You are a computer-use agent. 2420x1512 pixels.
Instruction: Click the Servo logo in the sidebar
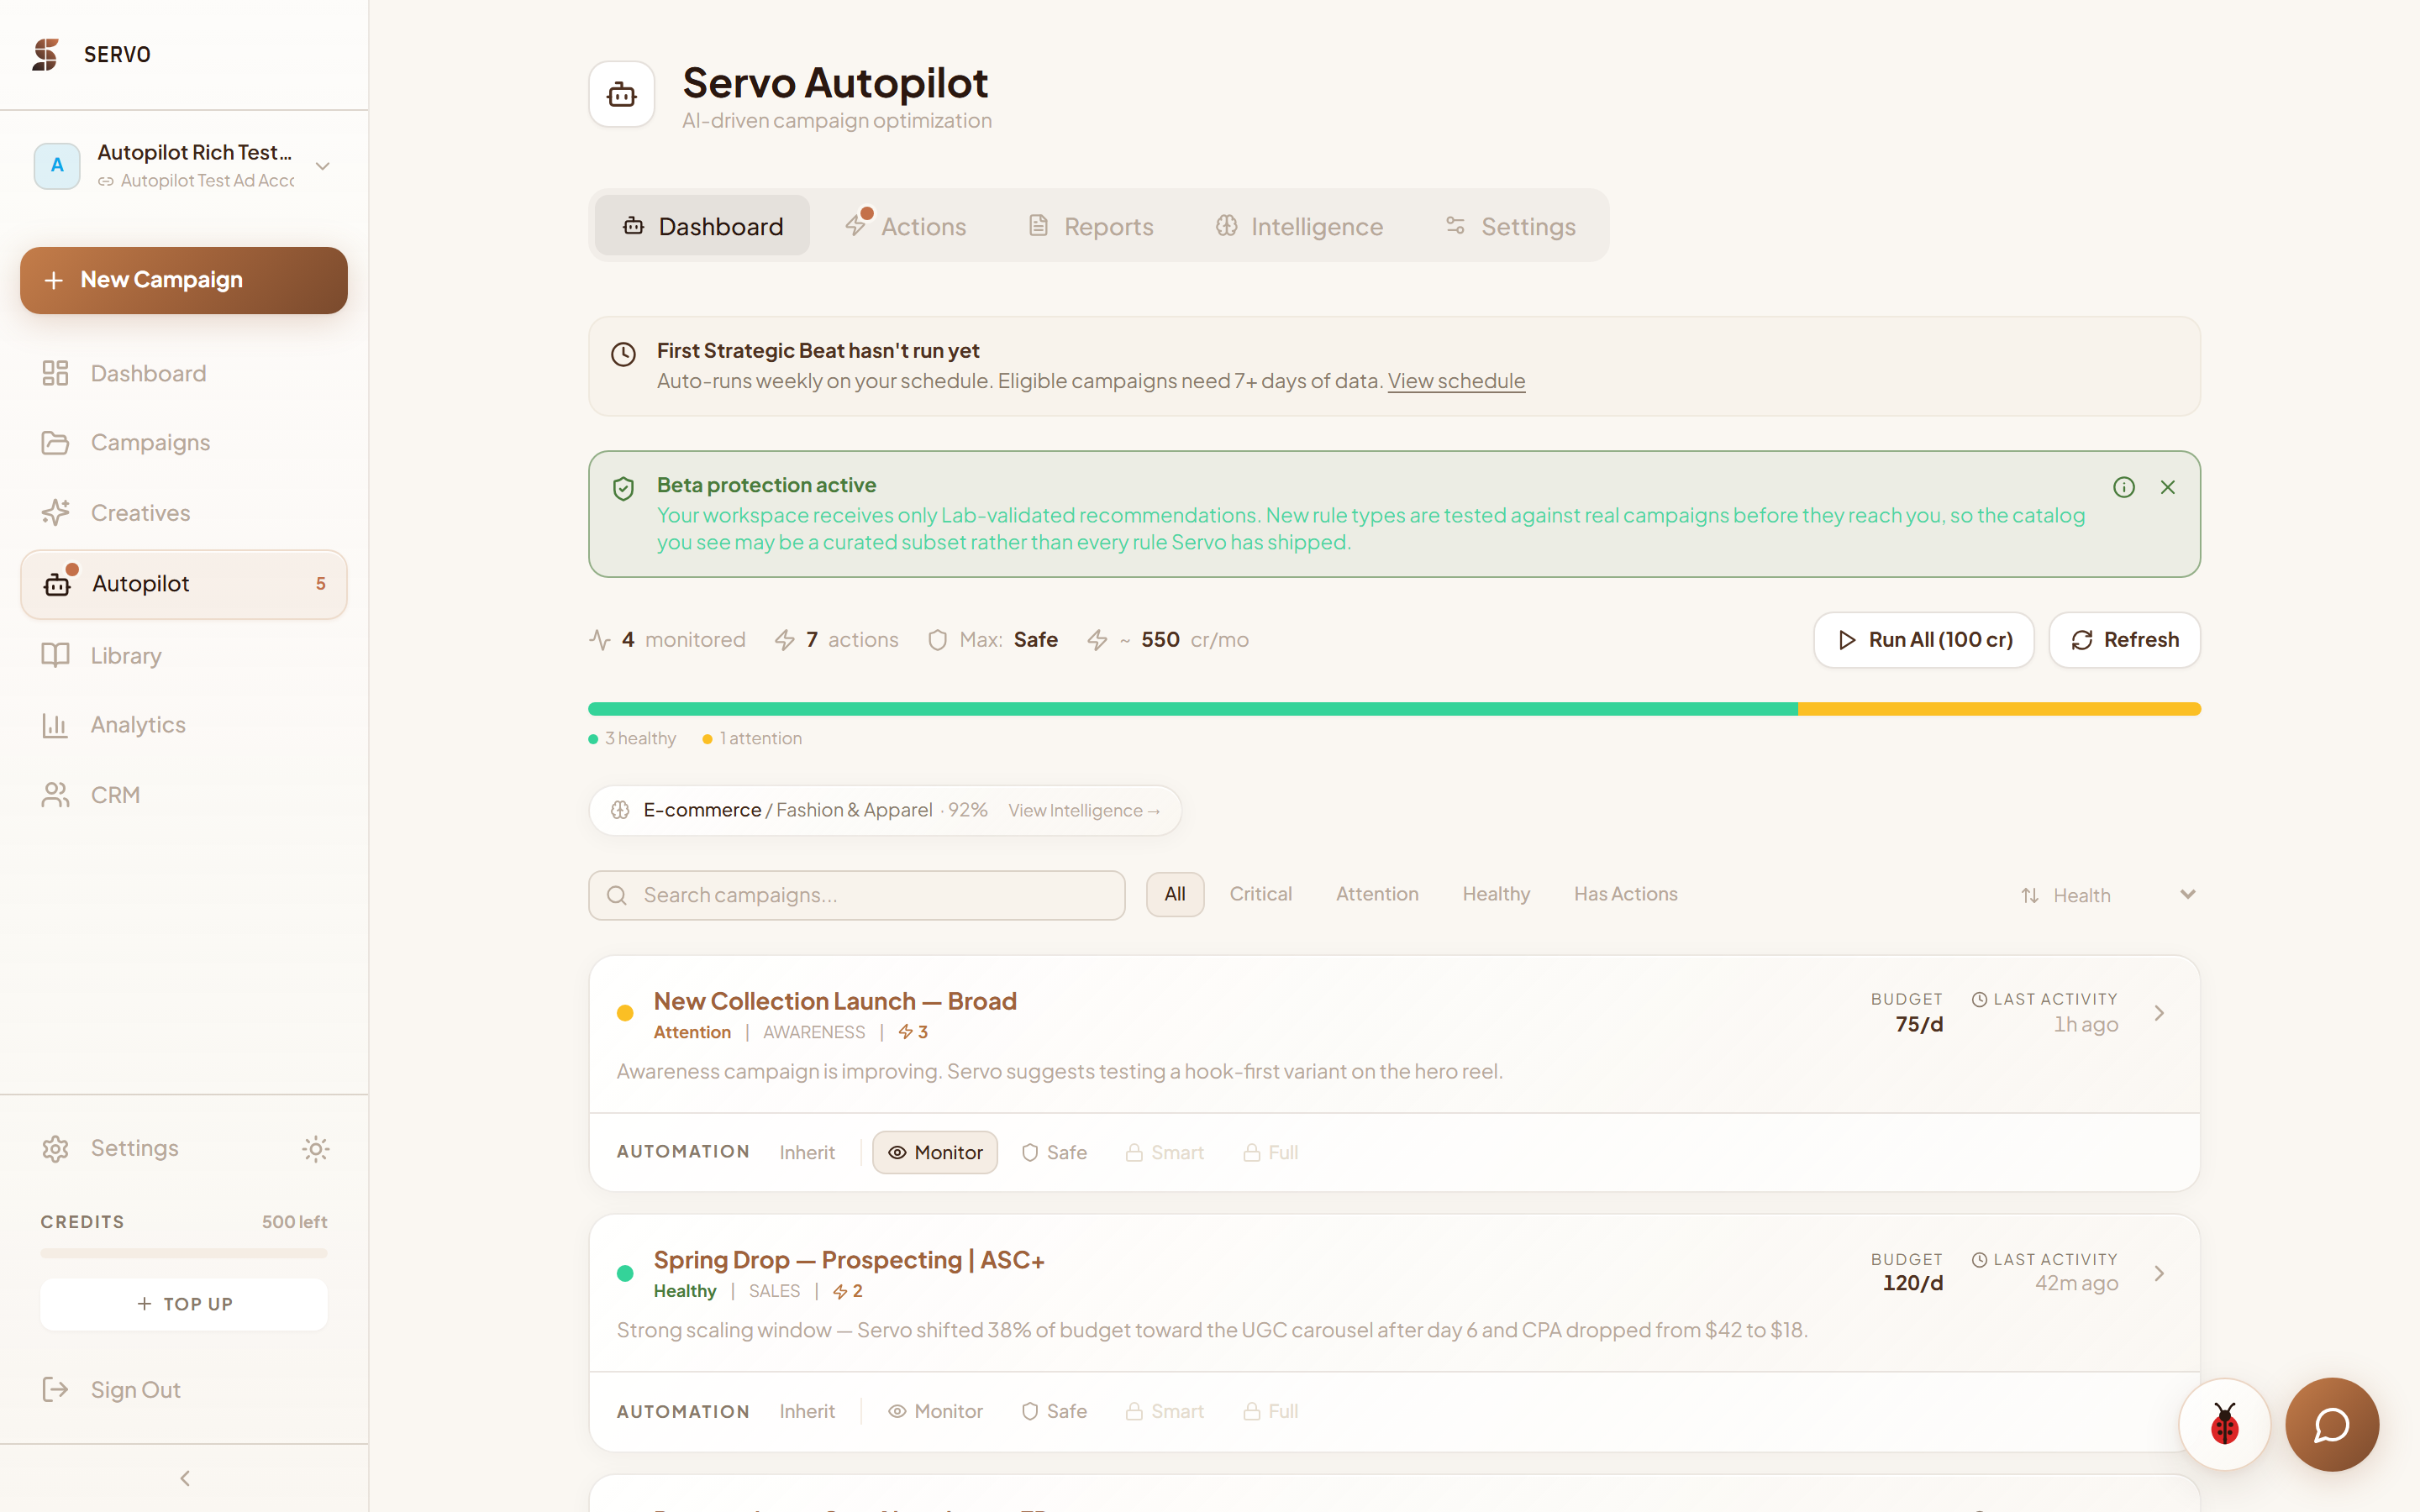45,54
